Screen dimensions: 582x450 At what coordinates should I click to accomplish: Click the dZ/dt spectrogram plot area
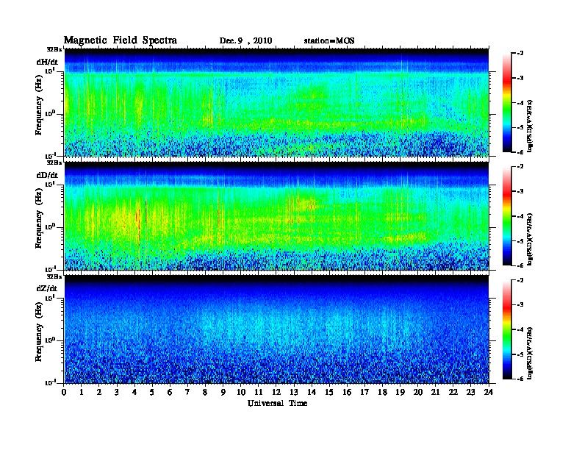pyautogui.click(x=276, y=329)
